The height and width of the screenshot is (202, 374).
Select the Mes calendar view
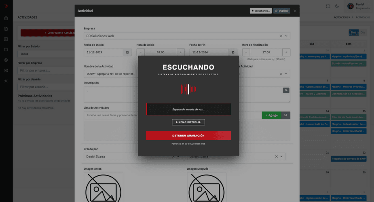[353, 32]
